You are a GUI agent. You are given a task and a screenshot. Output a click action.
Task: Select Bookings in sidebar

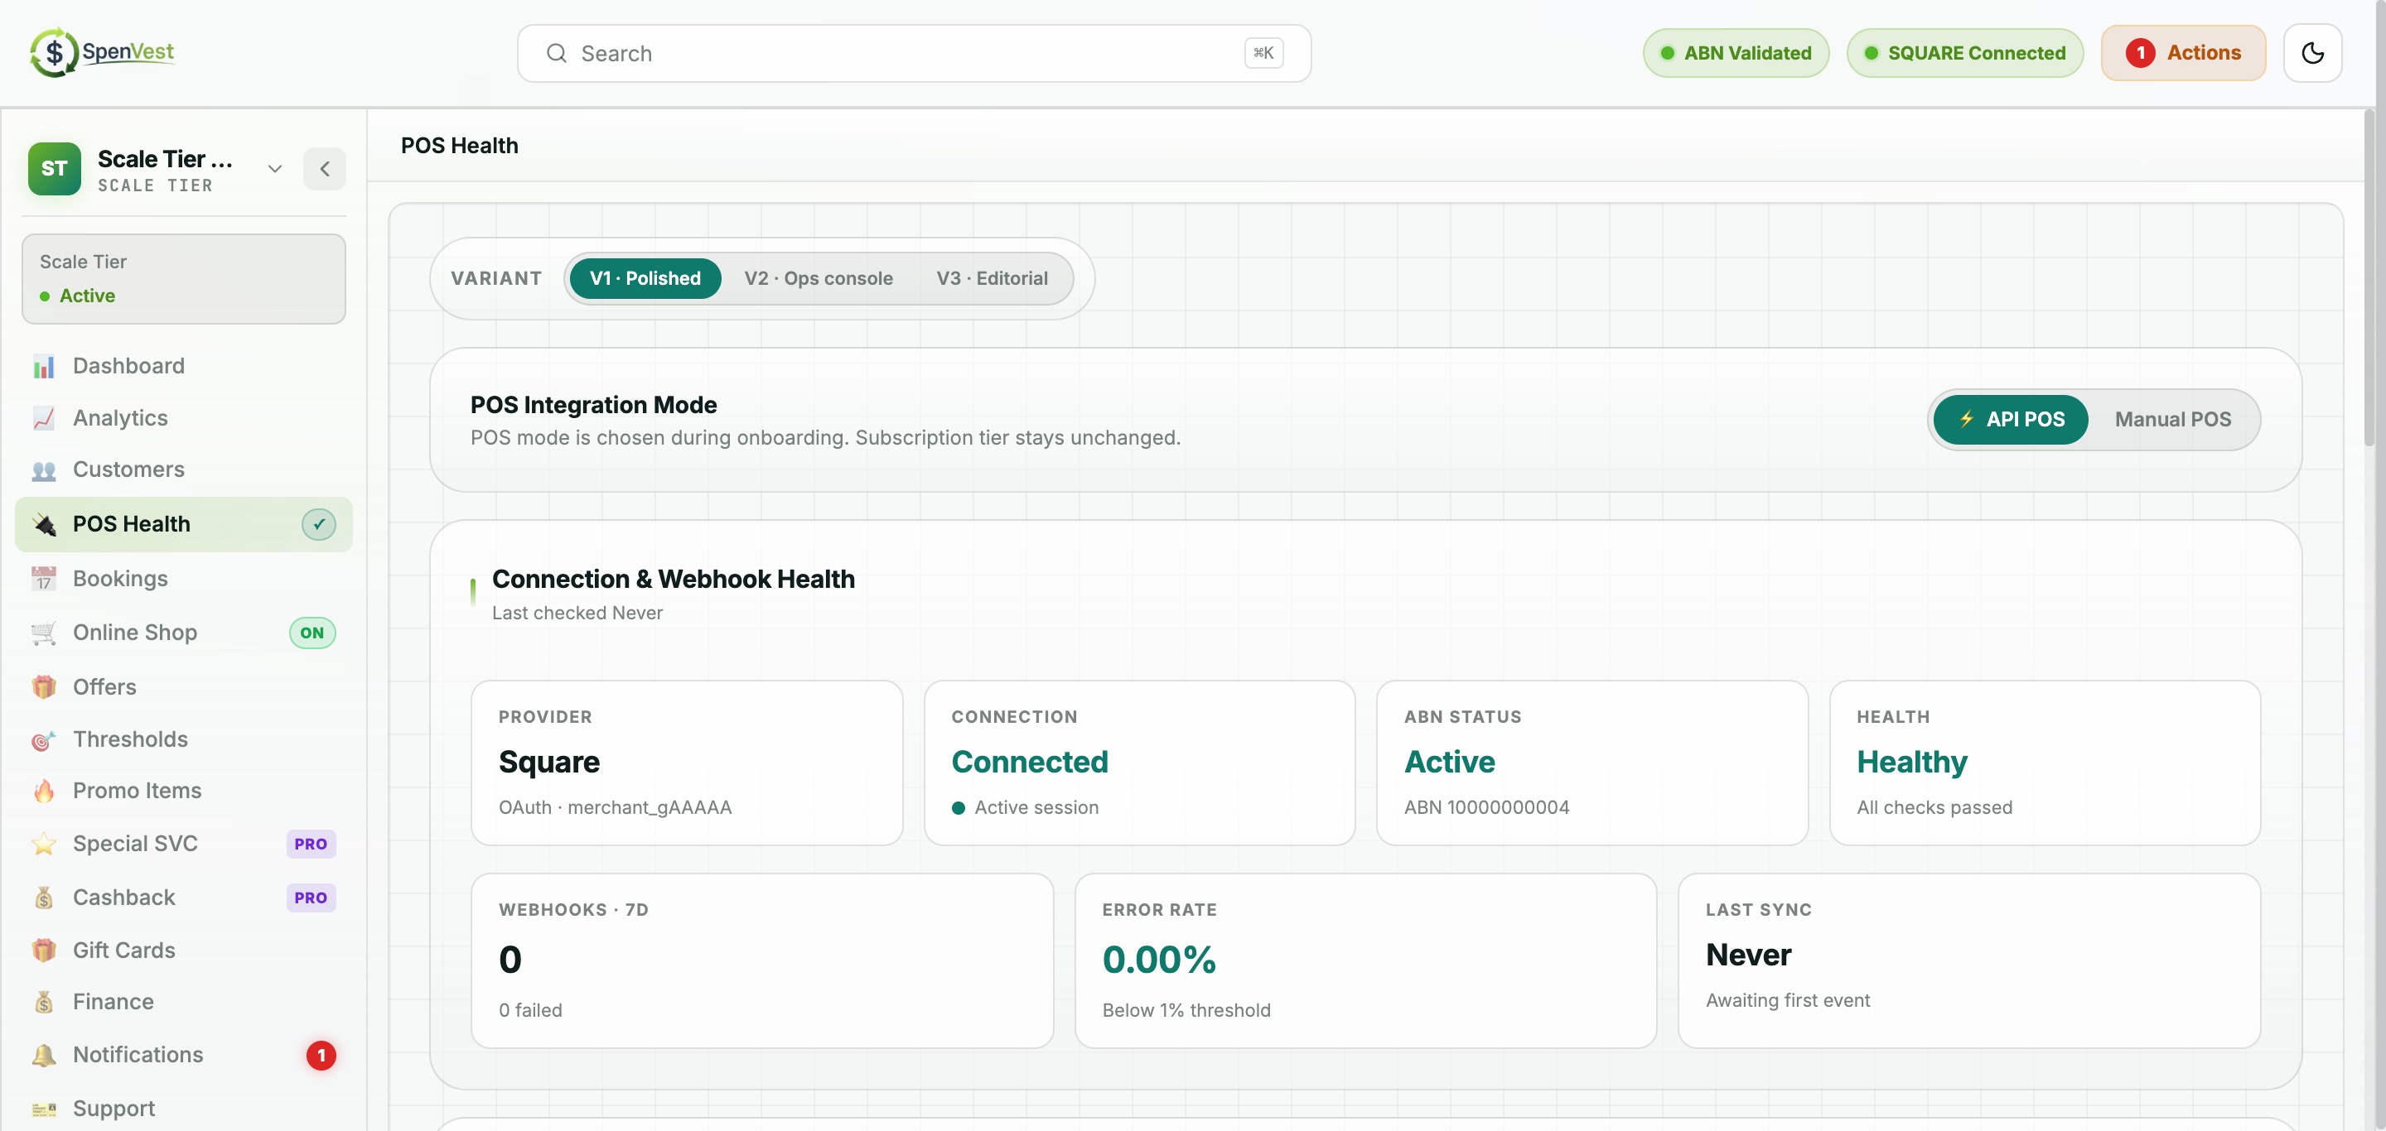click(183, 579)
